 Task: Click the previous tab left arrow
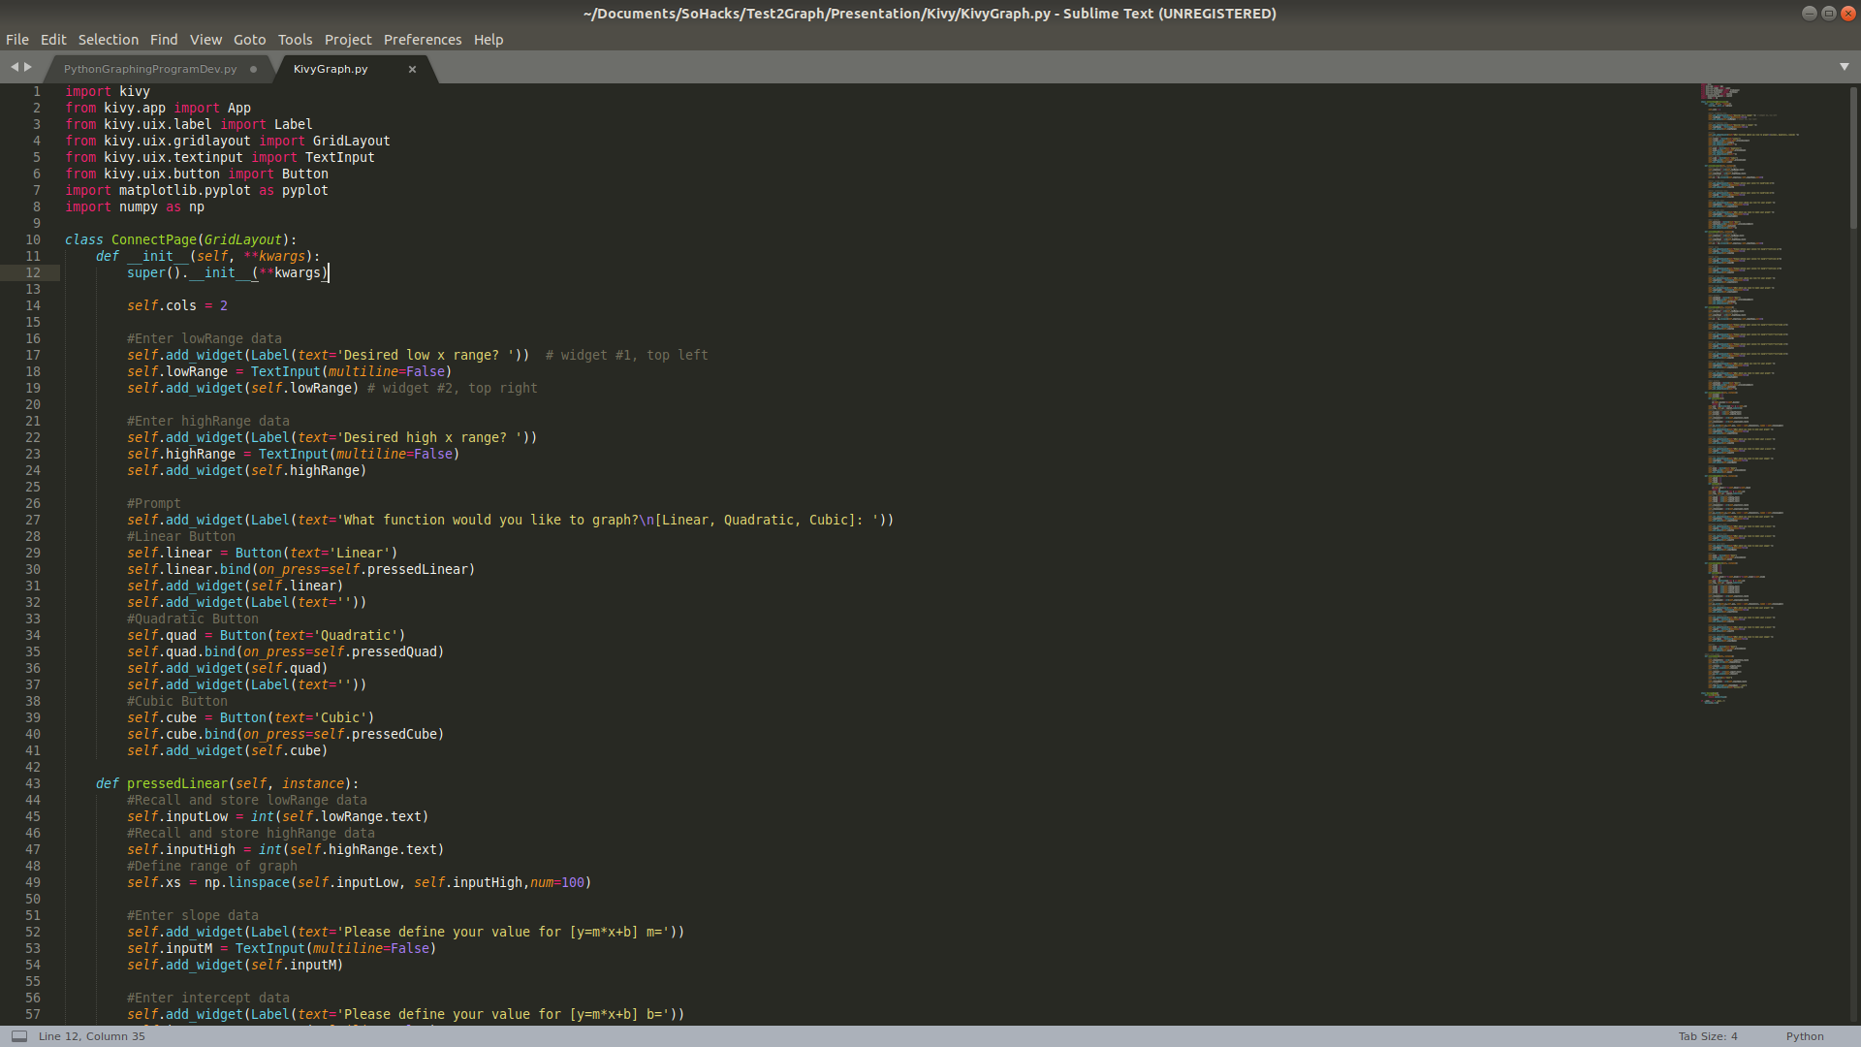(x=15, y=67)
